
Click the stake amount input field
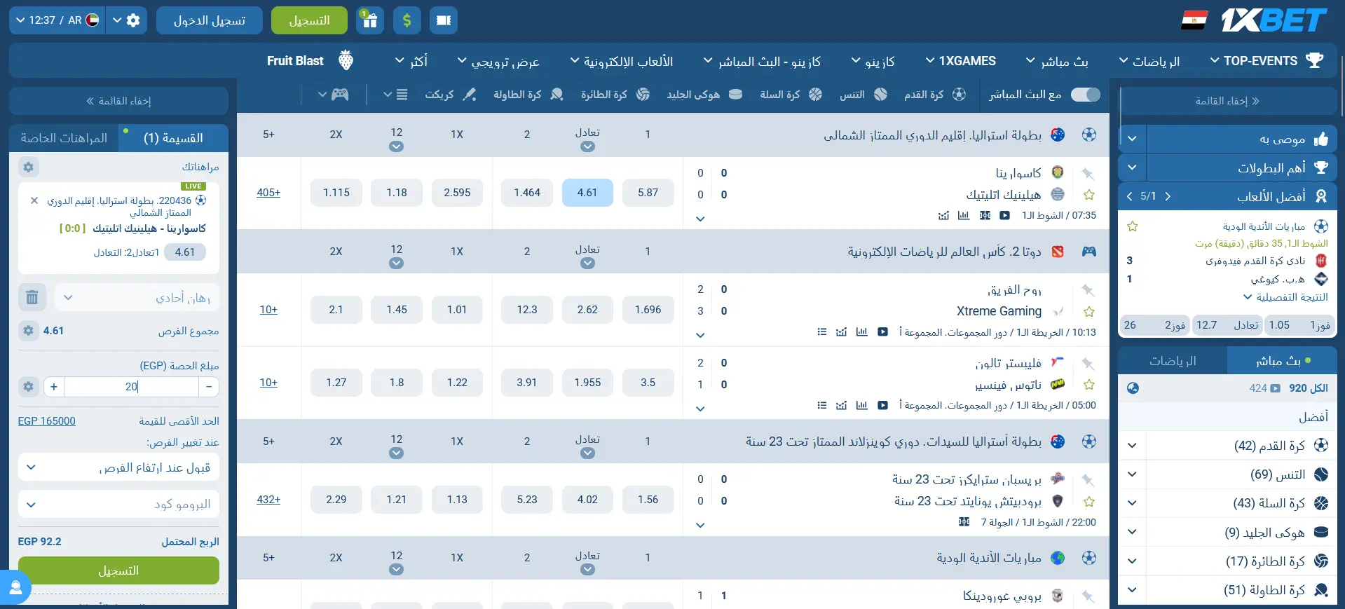click(x=131, y=387)
